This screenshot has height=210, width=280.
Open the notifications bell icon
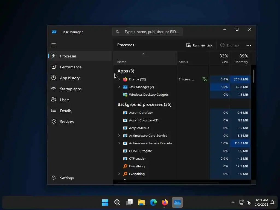[272, 202]
